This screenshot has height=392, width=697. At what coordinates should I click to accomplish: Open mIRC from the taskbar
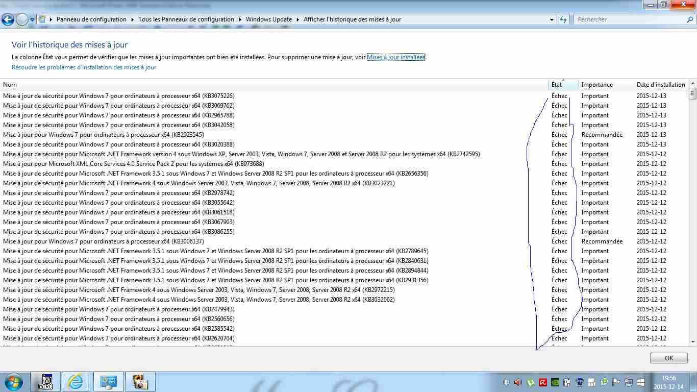pos(46,382)
